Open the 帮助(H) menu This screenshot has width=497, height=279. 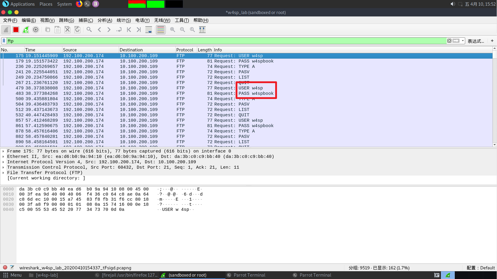click(201, 20)
